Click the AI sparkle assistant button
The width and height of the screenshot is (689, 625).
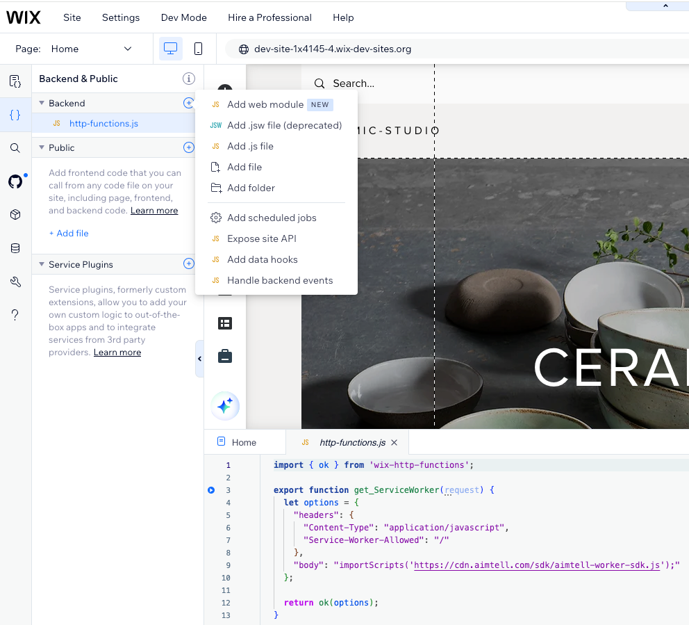(225, 406)
